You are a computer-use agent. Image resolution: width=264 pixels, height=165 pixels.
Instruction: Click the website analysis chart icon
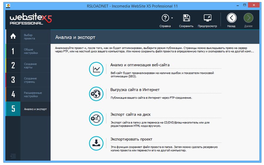coord(96,69)
